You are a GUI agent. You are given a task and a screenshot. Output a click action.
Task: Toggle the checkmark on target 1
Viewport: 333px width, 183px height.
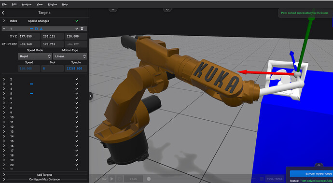point(77,28)
